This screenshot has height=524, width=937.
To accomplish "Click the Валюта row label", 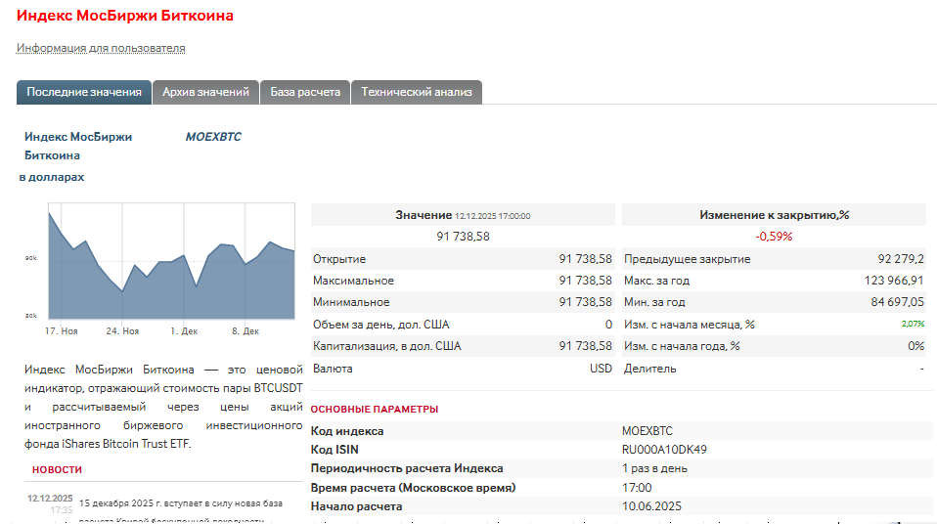I will pos(333,369).
